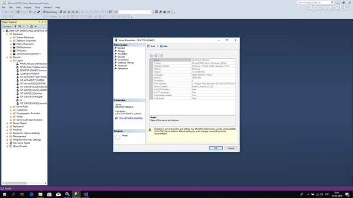Select the NT AUTHORITY\SYSTEM login
This screenshot has height=198, width=353.
tap(32, 80)
